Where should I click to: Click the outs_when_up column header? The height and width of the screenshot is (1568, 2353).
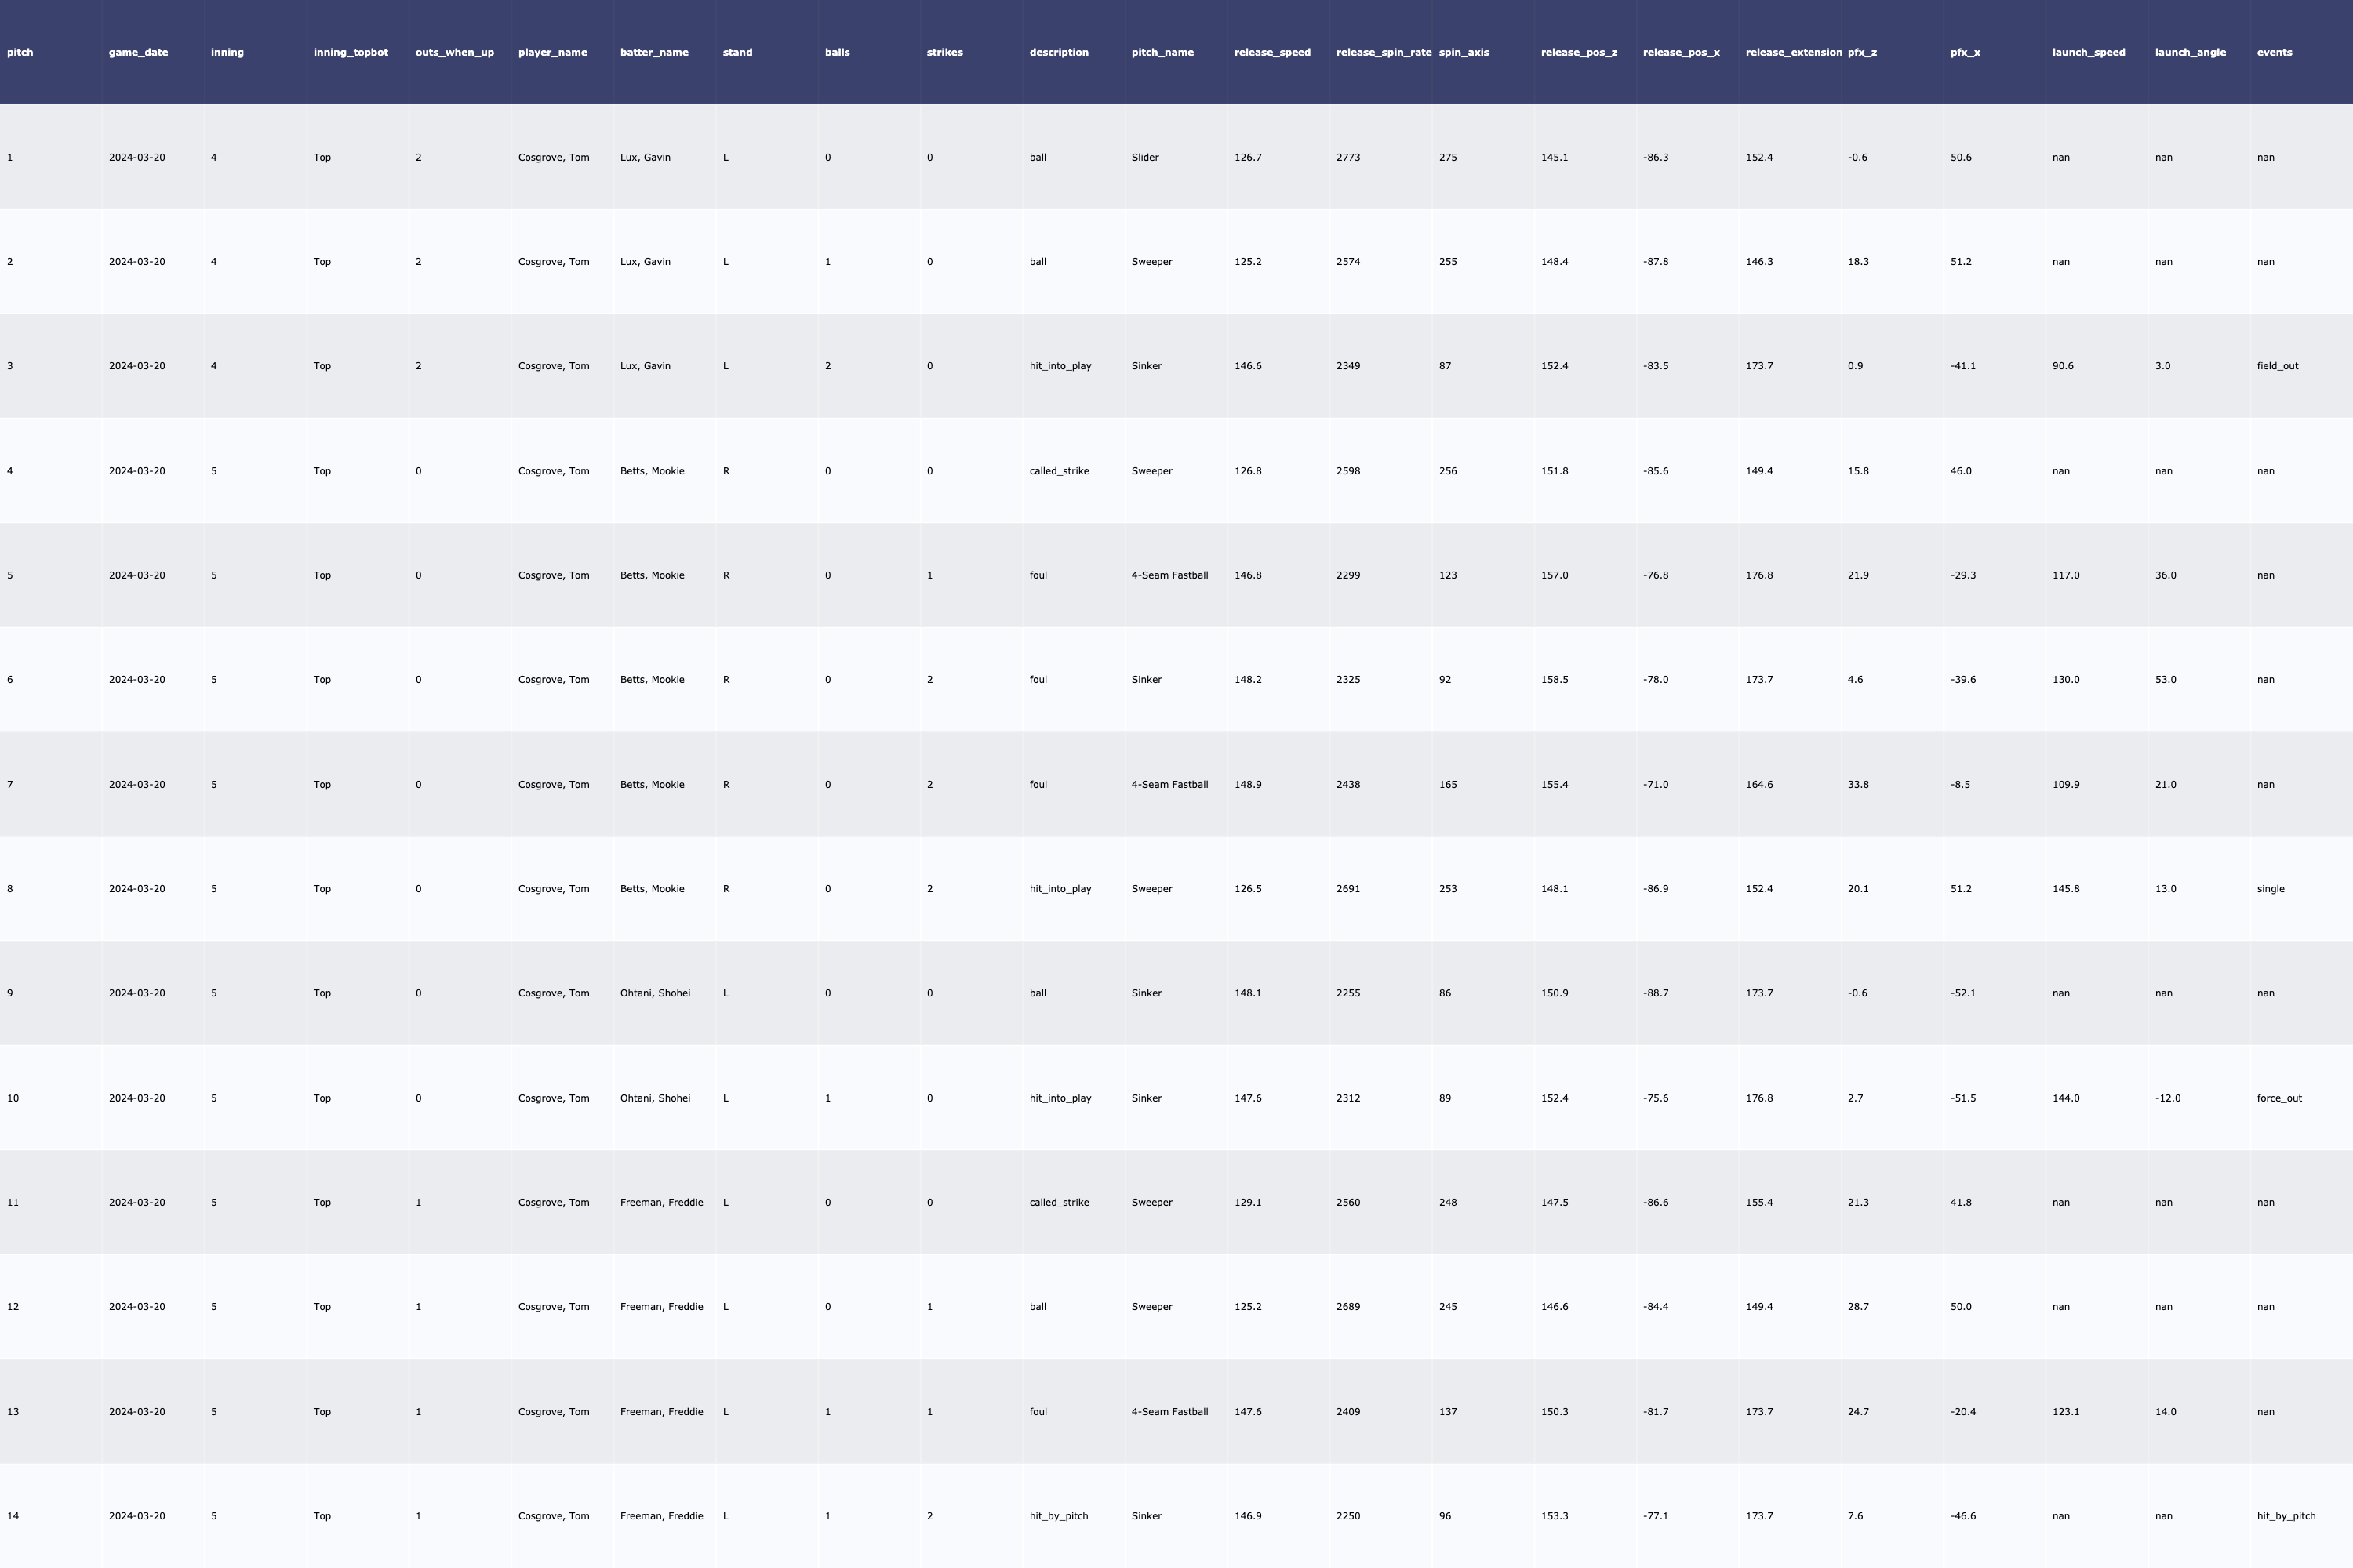(x=454, y=52)
